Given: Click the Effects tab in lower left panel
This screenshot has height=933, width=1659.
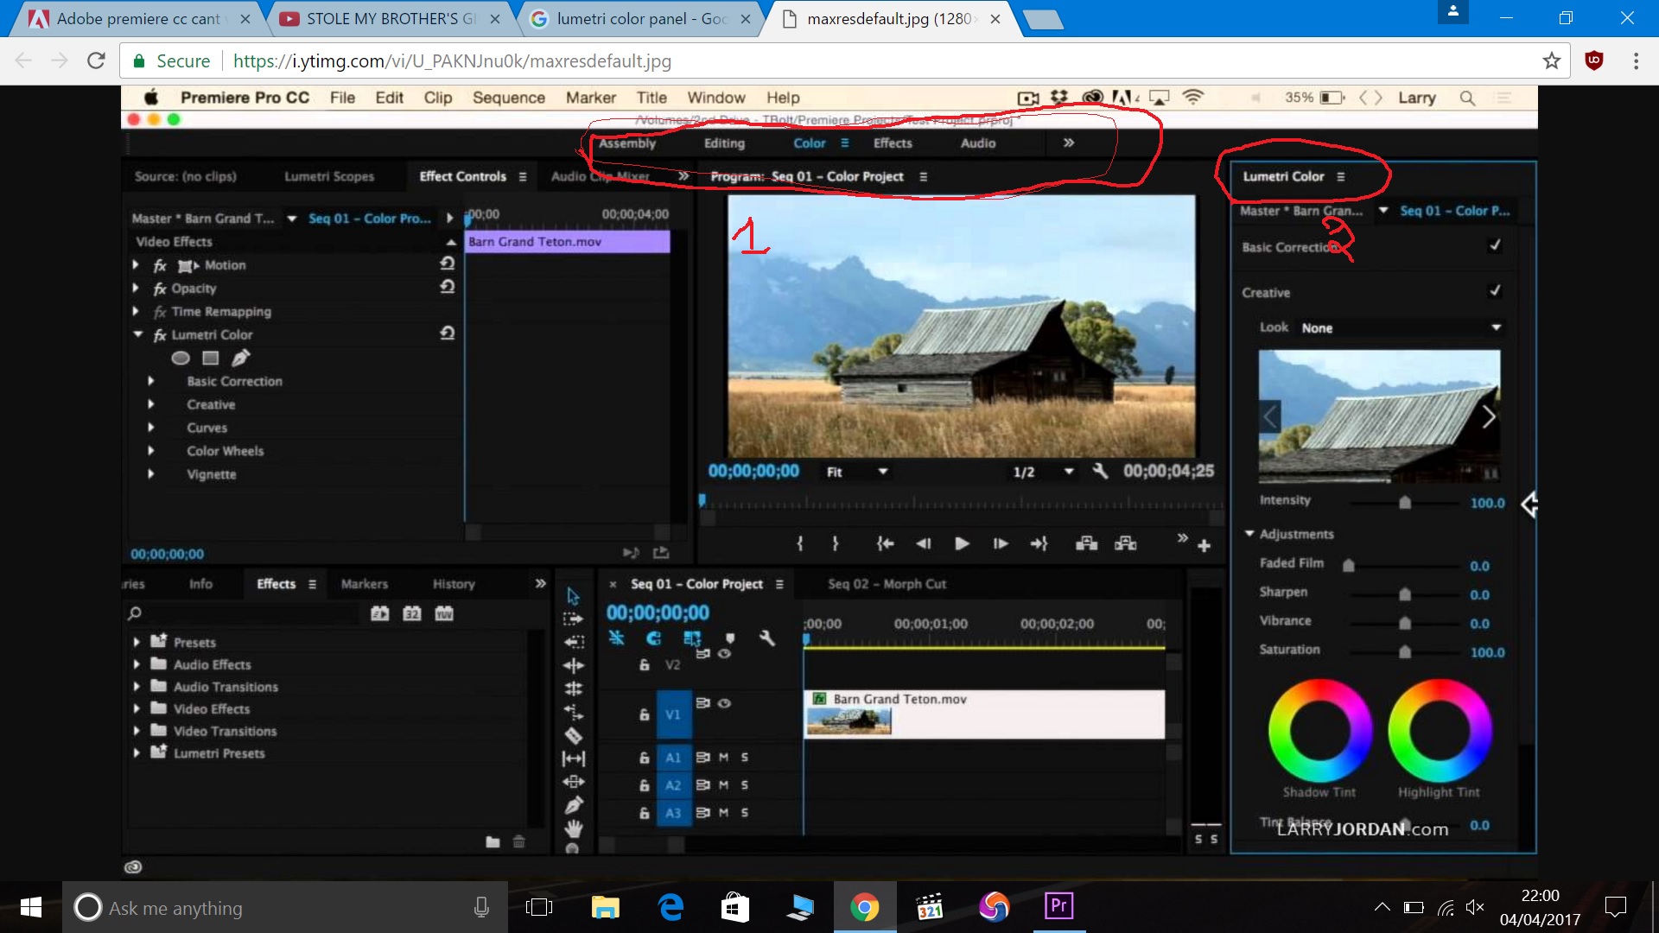Looking at the screenshot, I should click(x=276, y=583).
